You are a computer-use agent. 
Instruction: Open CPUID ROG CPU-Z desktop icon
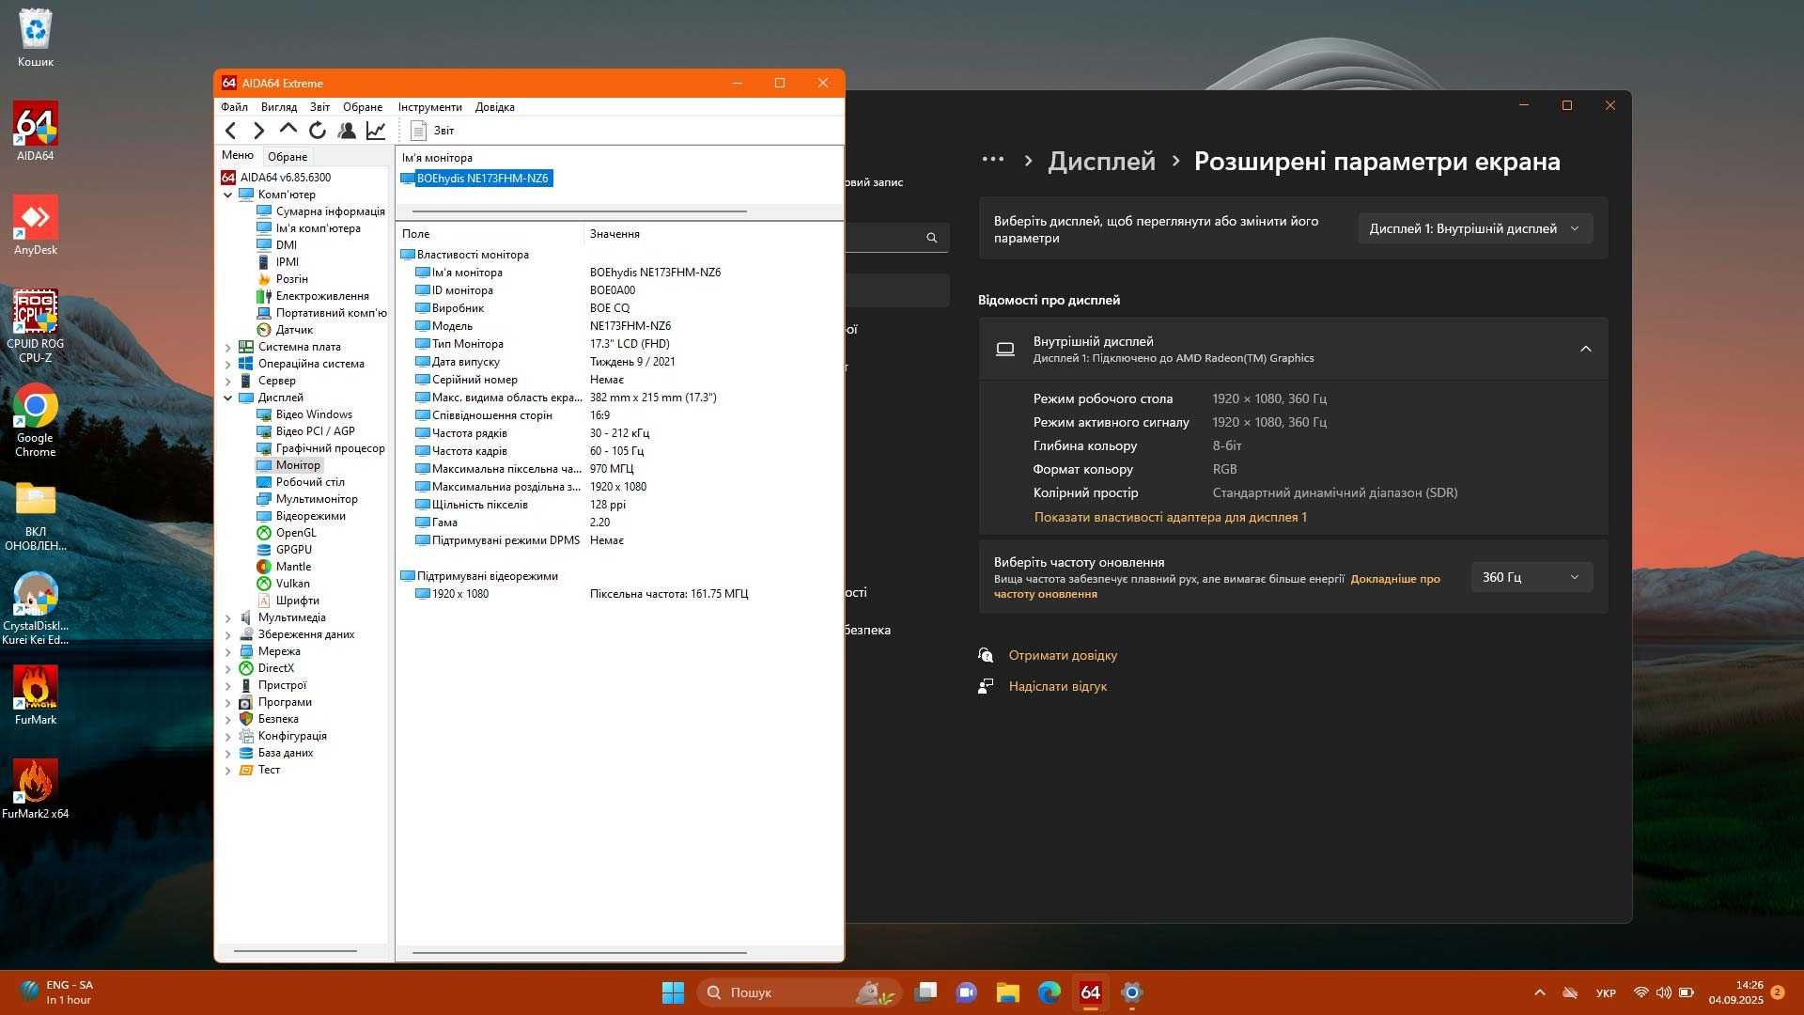pyautogui.click(x=36, y=326)
